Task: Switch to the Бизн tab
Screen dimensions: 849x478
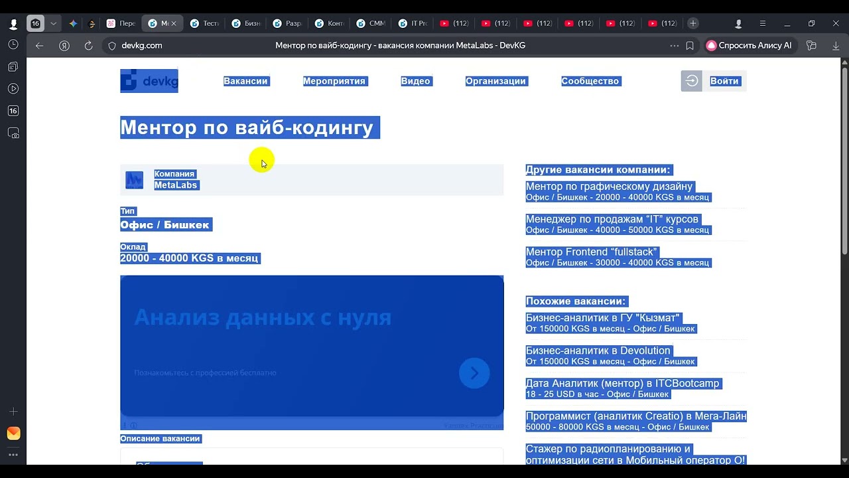Action: click(246, 23)
